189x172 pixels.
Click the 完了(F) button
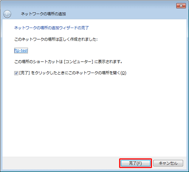click(x=135, y=163)
